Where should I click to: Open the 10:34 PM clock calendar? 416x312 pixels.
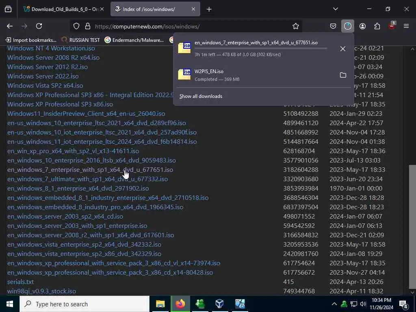click(x=381, y=304)
